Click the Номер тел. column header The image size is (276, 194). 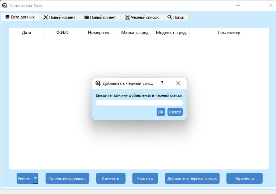coord(99,33)
